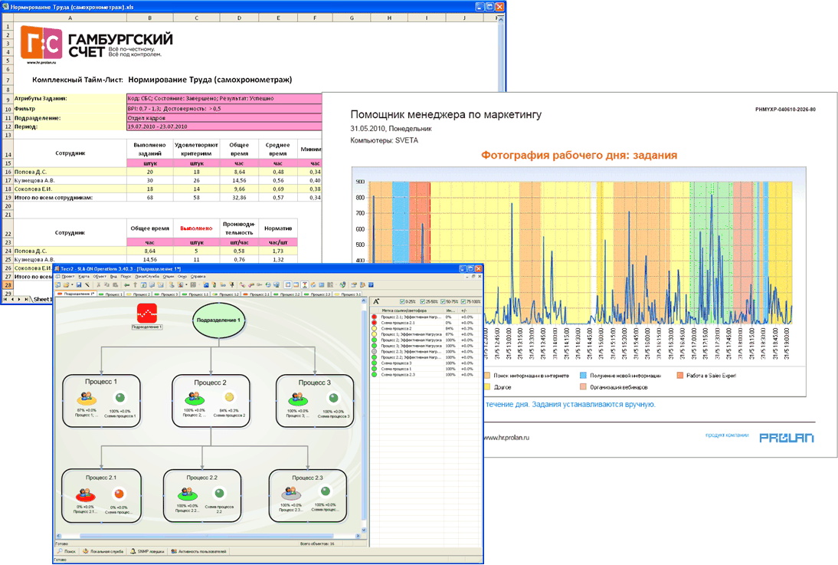
Task: Click the yellow Схема процесса 2 indicator
Action: coord(229,397)
